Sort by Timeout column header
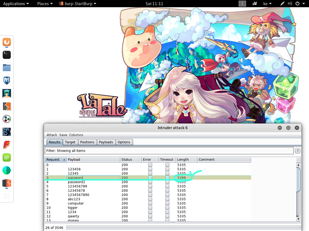This screenshot has height=231, width=309. click(167, 160)
